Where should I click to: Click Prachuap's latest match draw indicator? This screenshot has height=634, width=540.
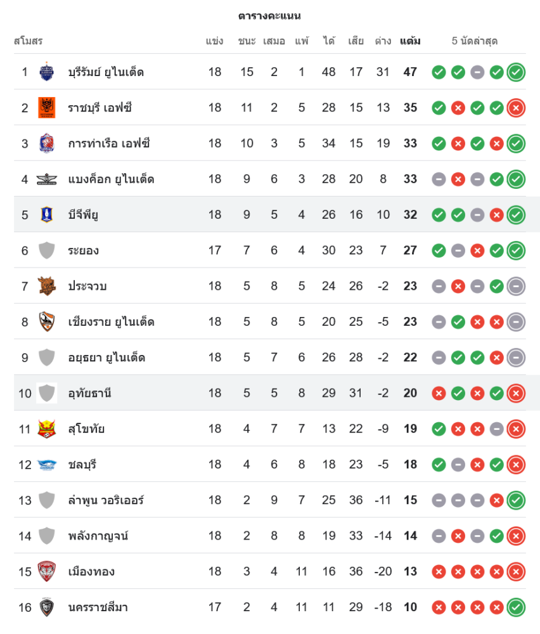coord(516,286)
